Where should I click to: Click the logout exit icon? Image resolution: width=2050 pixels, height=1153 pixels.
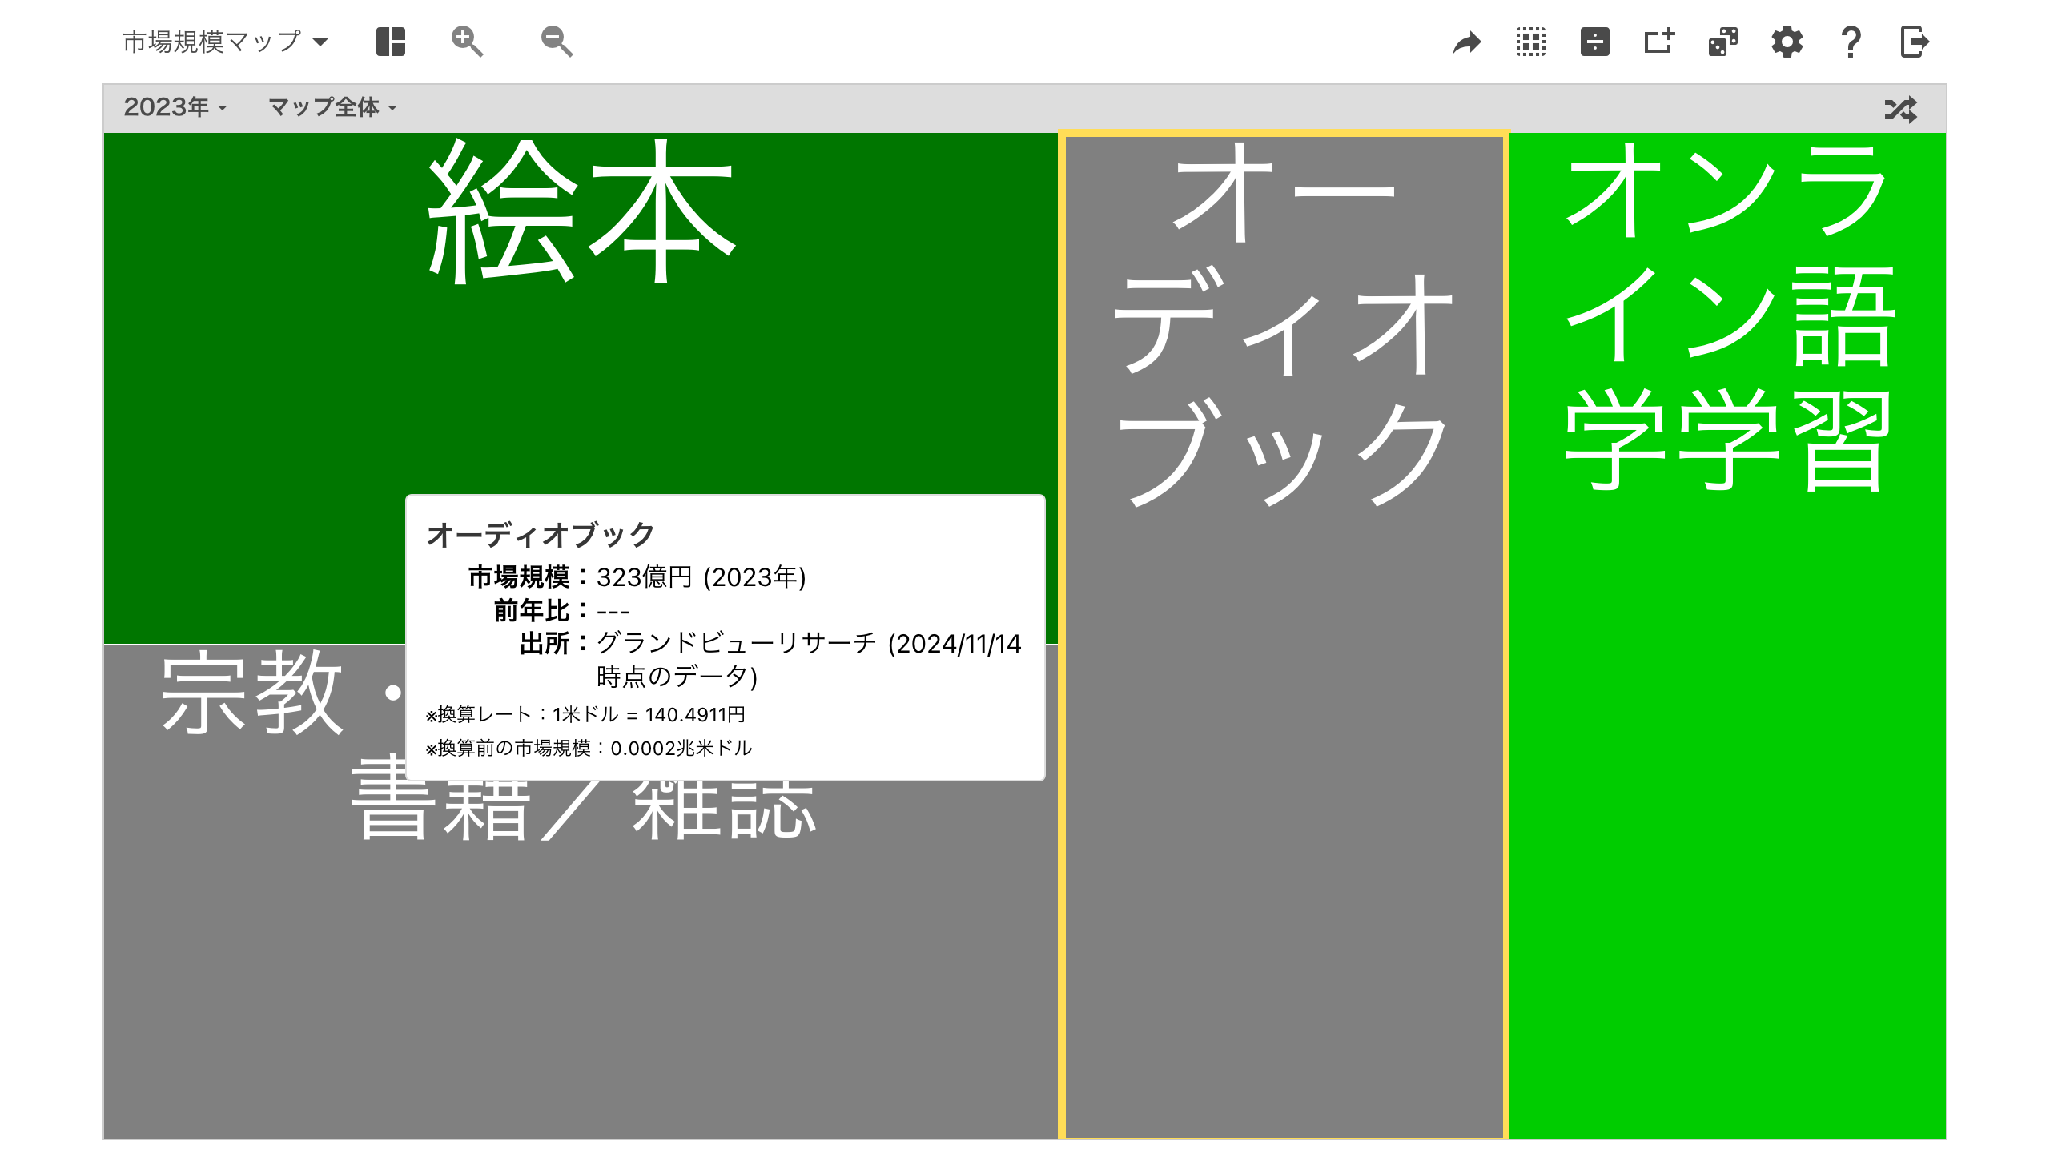[1915, 42]
